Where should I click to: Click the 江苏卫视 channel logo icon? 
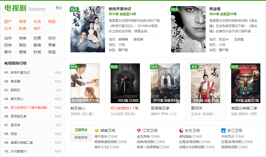tap(139, 130)
